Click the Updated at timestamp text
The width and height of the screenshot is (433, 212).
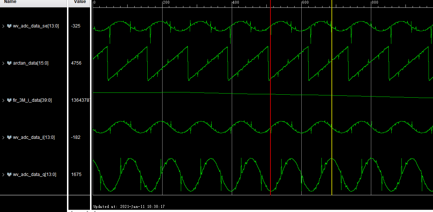(129, 206)
